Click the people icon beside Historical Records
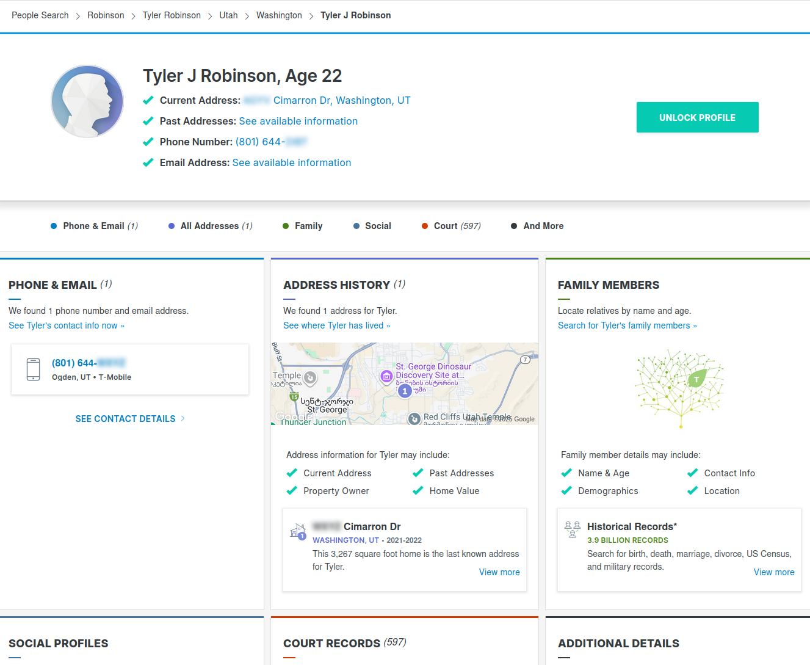 [573, 529]
